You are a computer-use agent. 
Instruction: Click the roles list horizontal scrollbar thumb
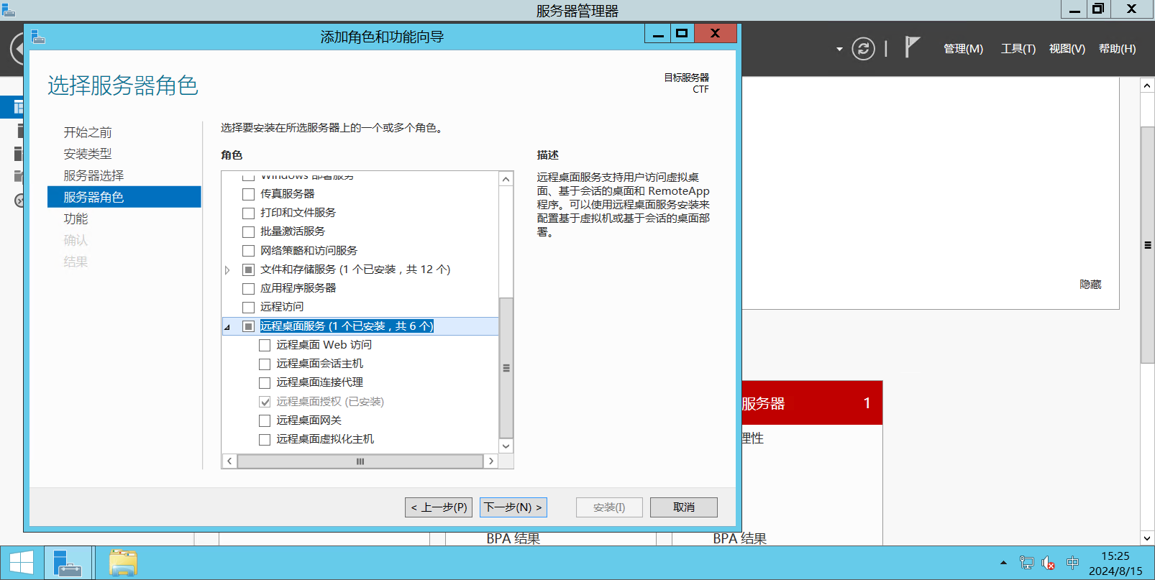(x=360, y=461)
